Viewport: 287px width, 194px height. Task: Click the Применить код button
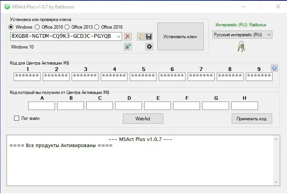(252, 118)
